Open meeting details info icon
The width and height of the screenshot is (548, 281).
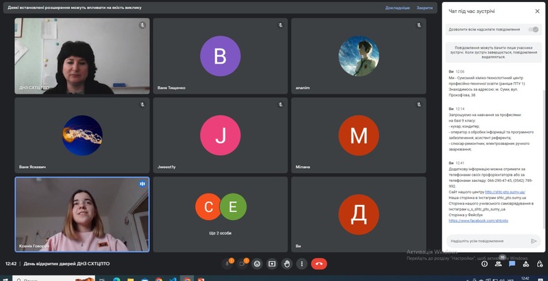(485, 264)
